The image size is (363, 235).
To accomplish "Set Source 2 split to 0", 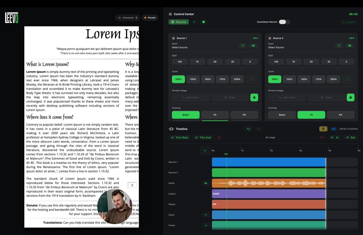I will (x=346, y=62).
